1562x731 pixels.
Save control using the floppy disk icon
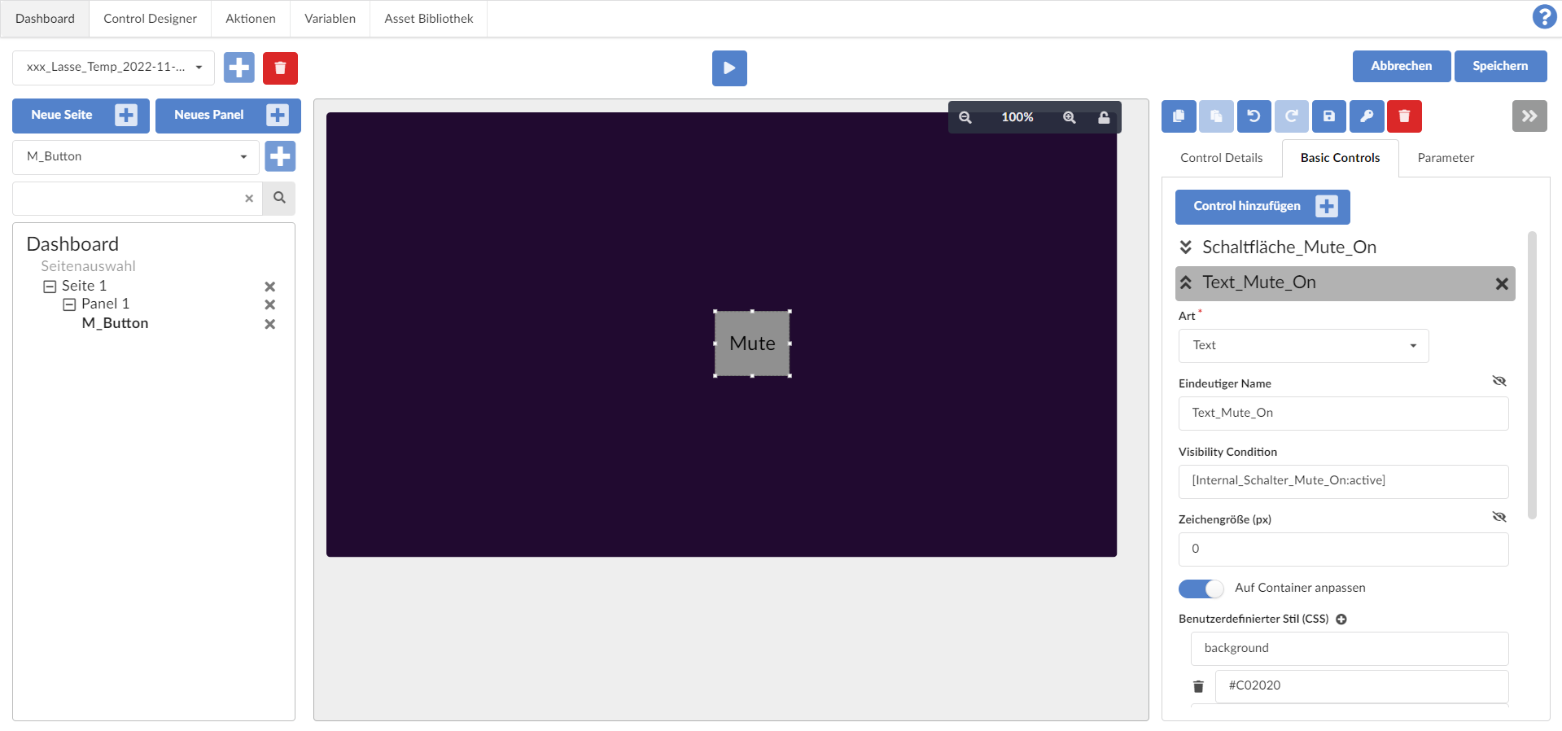pos(1329,116)
